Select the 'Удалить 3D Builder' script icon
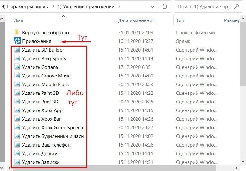Image resolution: width=246 pixels, height=171 pixels. tap(17, 50)
